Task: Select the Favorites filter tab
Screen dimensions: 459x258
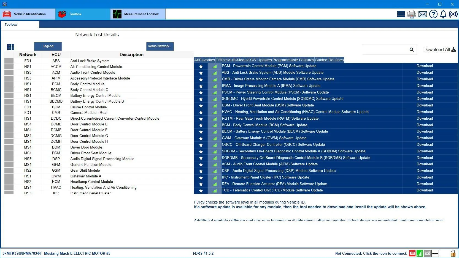Action: click(x=207, y=60)
